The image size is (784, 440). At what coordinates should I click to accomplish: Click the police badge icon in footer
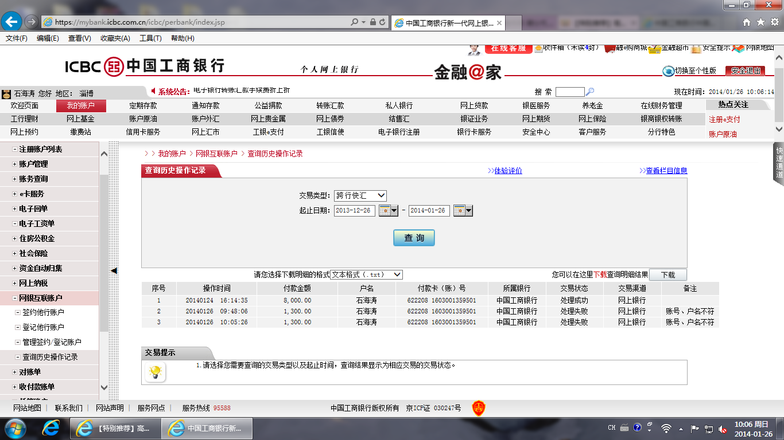pyautogui.click(x=478, y=408)
